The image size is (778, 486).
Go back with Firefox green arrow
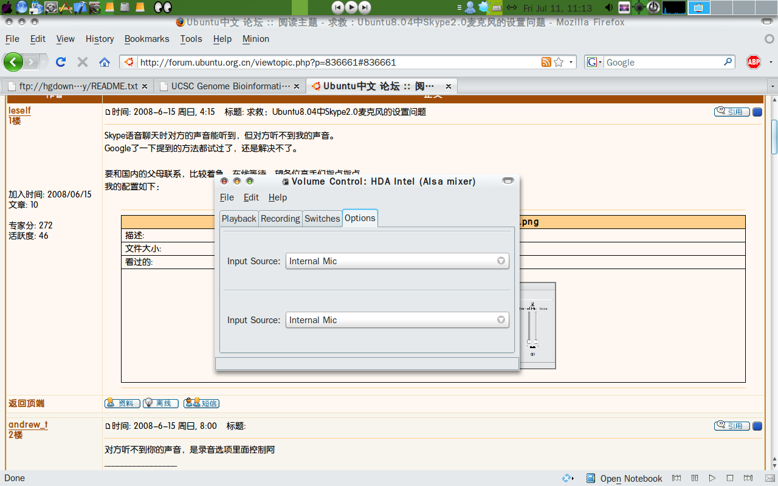13,62
